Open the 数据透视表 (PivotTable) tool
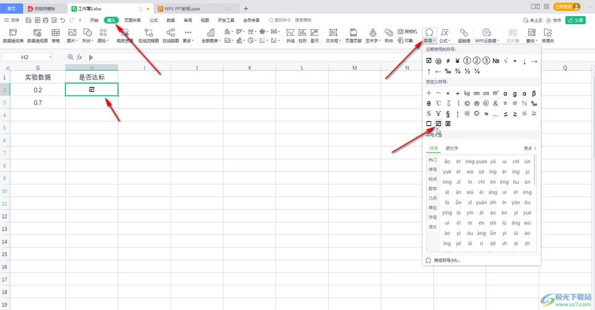This screenshot has height=310, width=595. 13,35
